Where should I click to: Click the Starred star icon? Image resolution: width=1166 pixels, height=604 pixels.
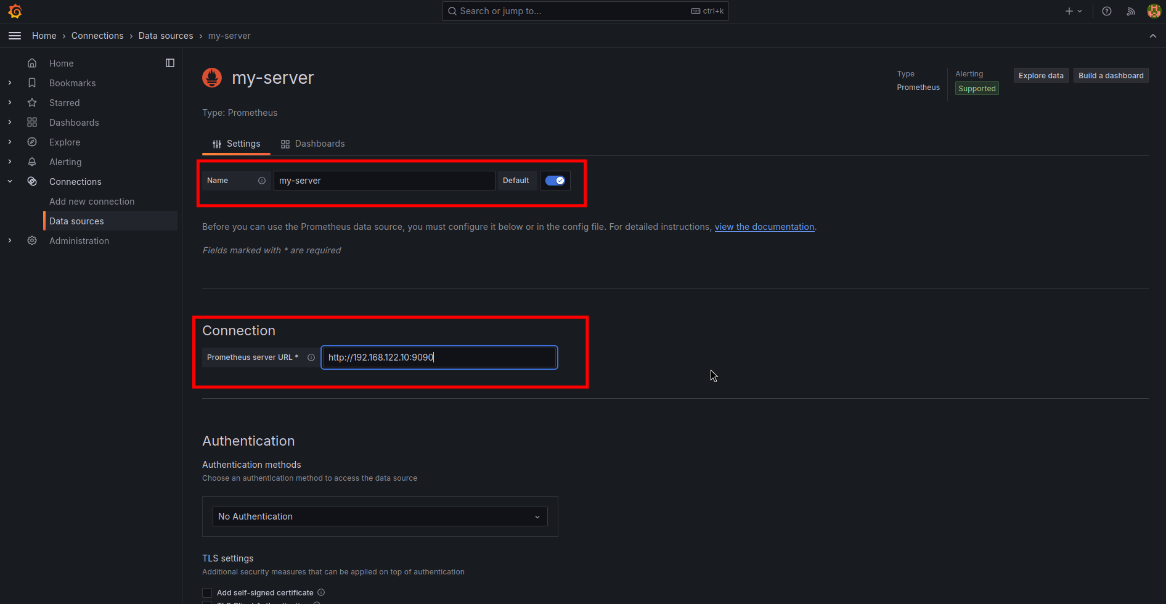32,102
